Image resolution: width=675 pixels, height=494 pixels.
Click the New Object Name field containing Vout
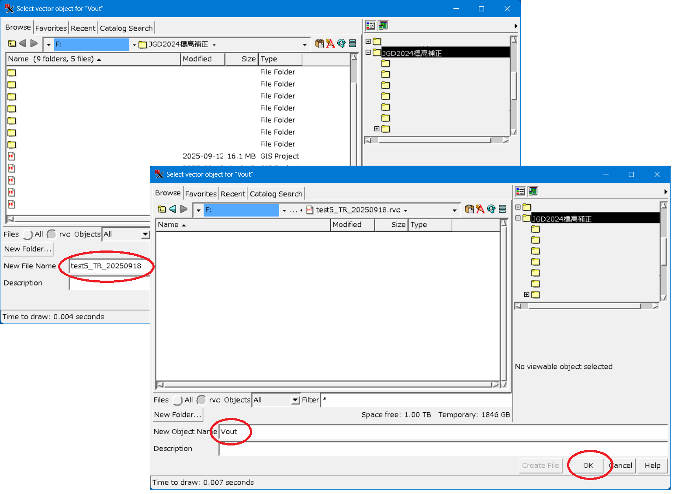pos(442,432)
